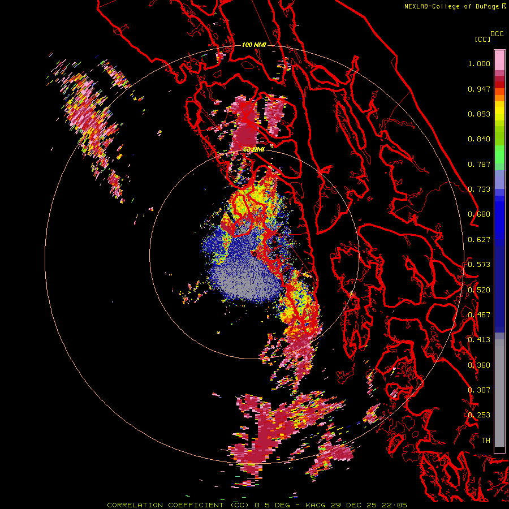This screenshot has width=509, height=509.
Task: Click the 0.893 legend value
Action: [x=479, y=114]
